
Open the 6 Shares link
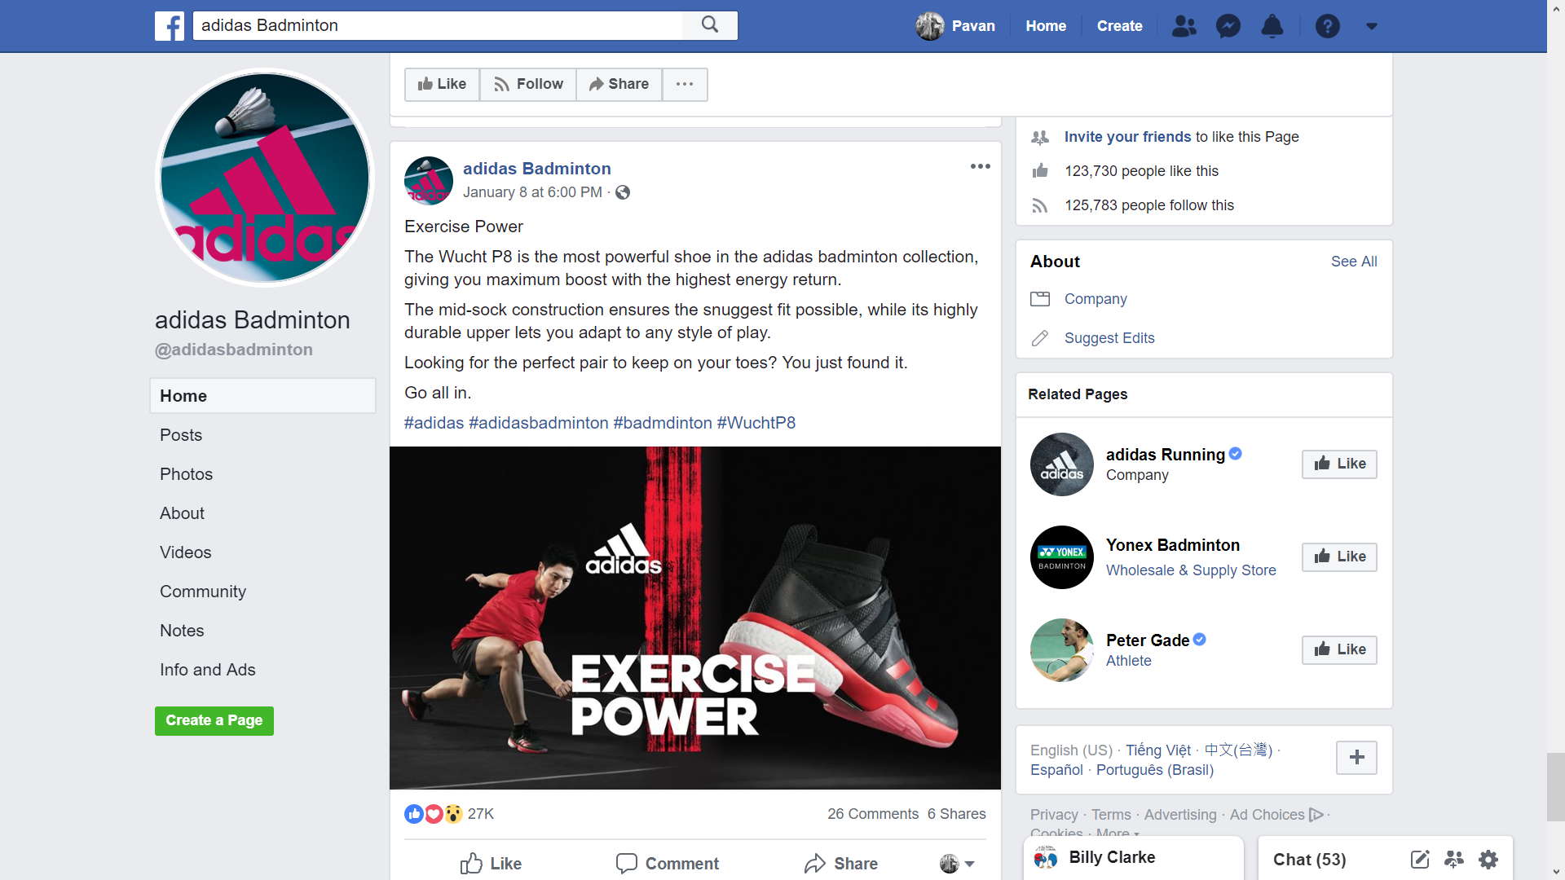tap(956, 814)
